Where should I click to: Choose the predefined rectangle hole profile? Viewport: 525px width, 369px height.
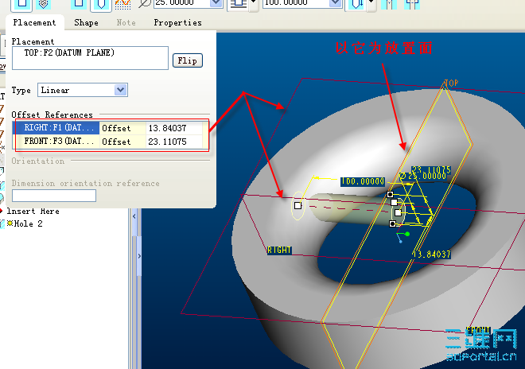click(x=79, y=4)
